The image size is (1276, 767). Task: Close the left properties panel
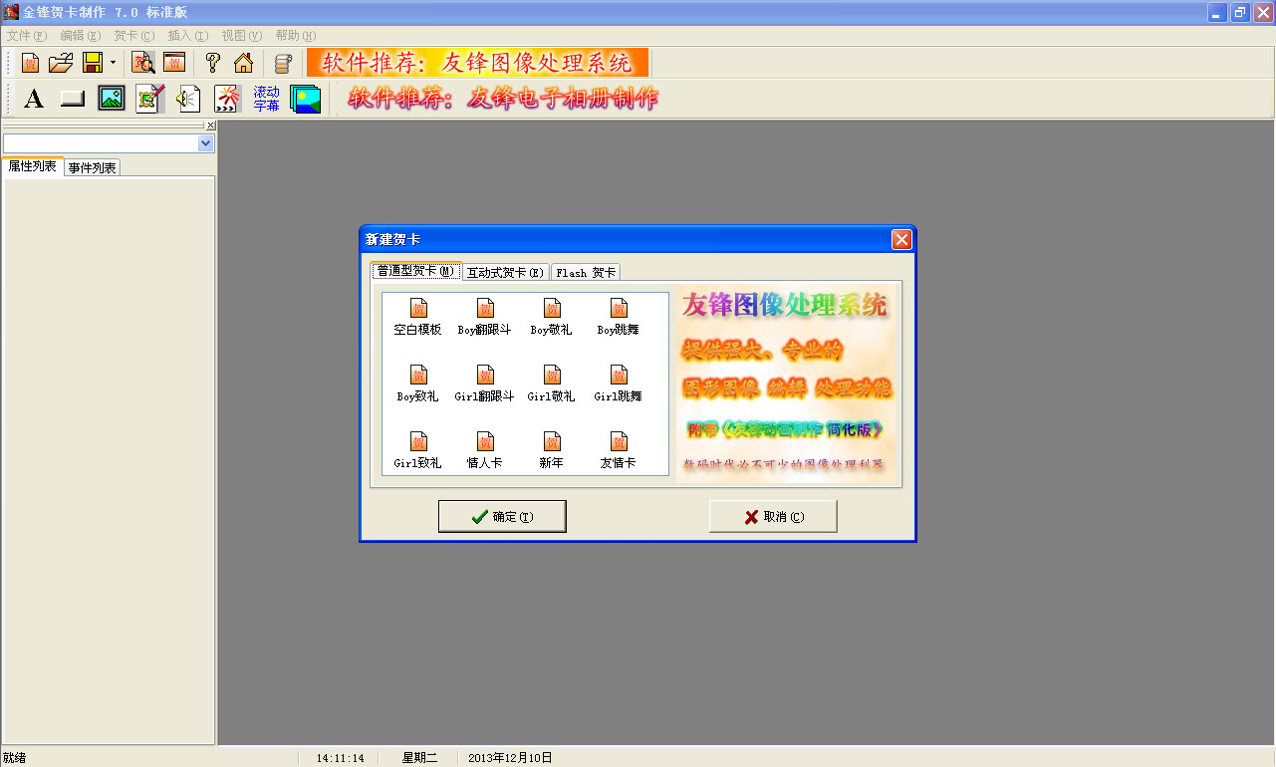click(210, 126)
